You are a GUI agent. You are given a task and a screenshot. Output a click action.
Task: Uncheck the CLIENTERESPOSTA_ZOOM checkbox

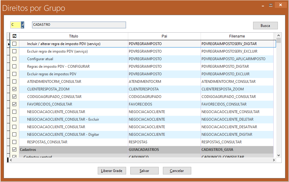[14, 89]
